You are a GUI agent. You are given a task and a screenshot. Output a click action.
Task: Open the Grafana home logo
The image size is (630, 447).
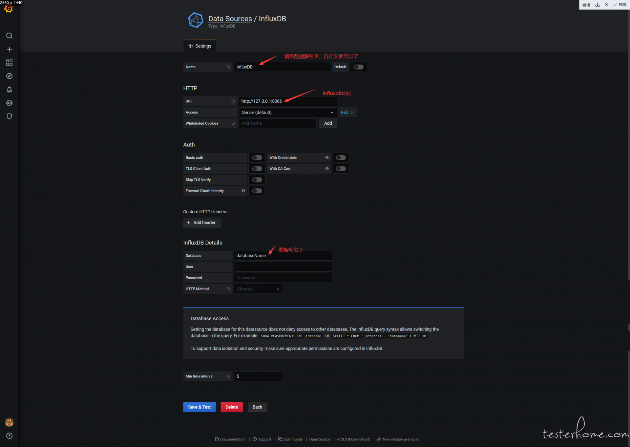coord(9,9)
